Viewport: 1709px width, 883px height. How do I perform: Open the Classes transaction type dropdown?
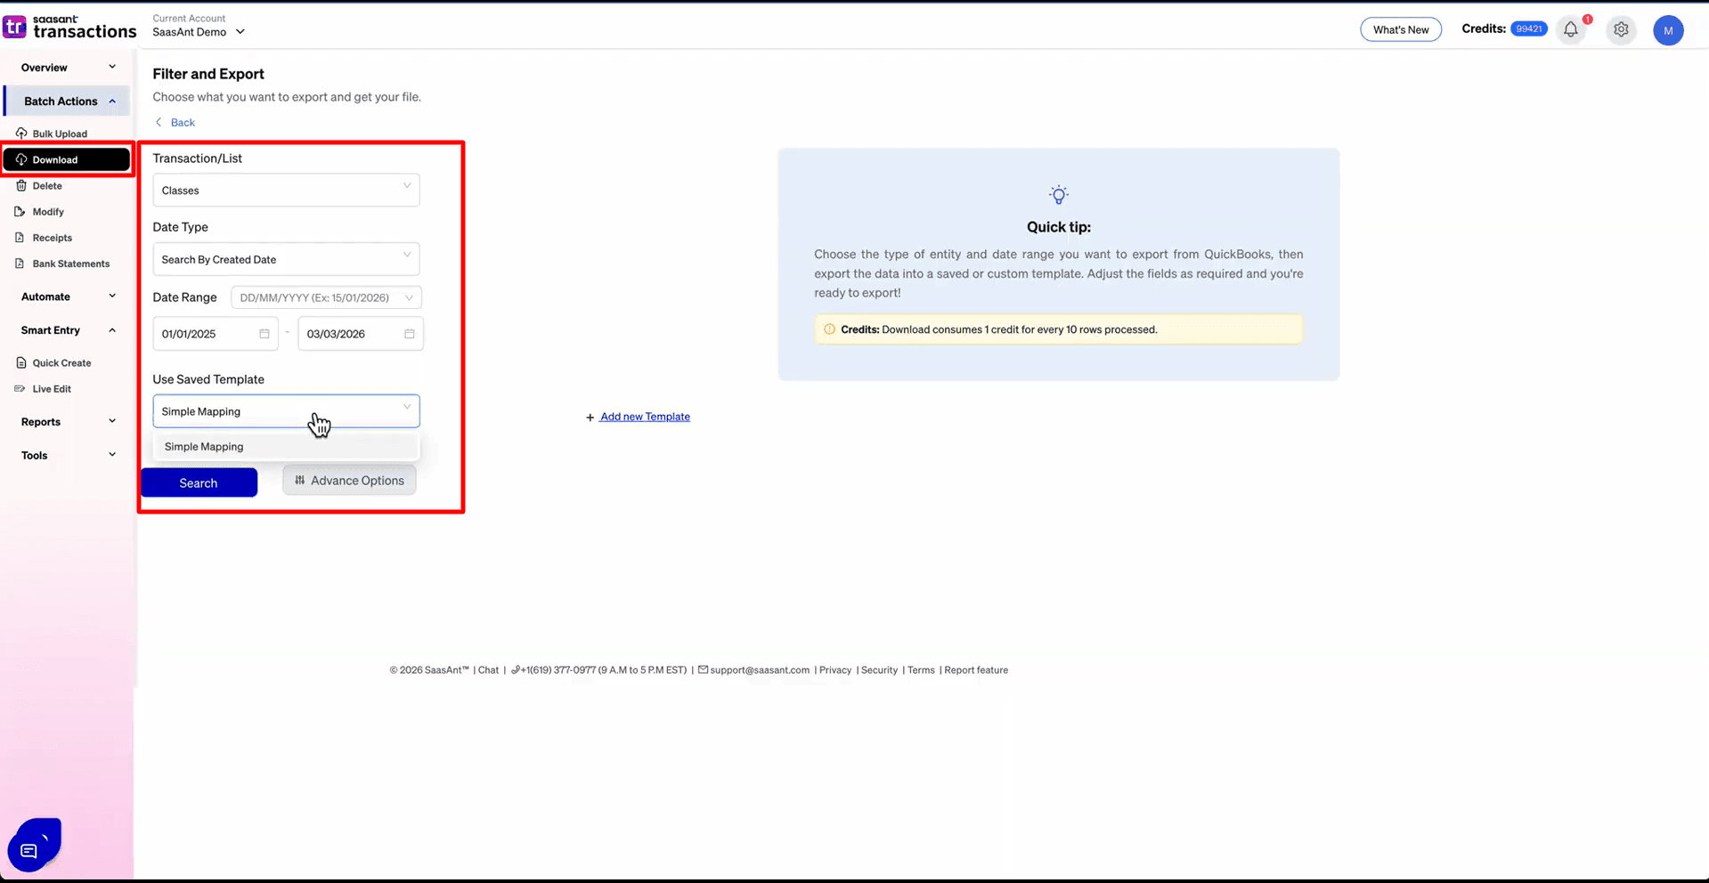[285, 190]
